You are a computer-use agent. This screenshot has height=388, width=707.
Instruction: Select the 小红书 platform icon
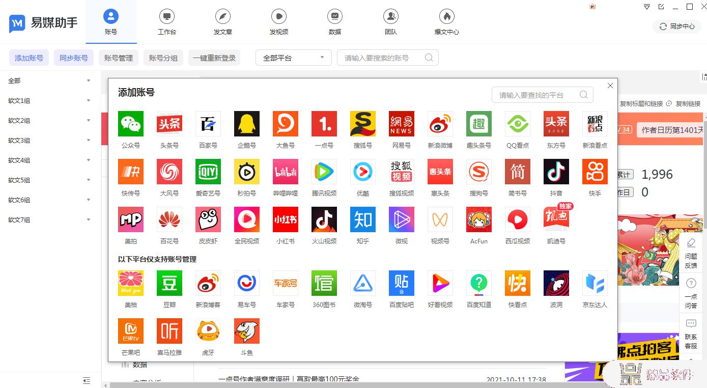coord(286,219)
